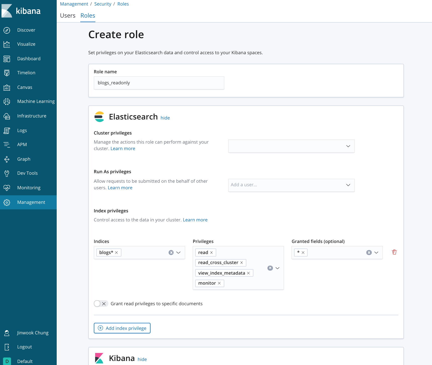Remove view_index_metadata privilege tag
The height and width of the screenshot is (365, 432).
pyautogui.click(x=248, y=273)
